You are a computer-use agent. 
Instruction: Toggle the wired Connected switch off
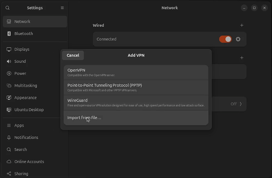point(225,39)
